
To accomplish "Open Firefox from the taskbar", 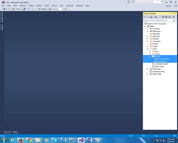I will [21, 140].
